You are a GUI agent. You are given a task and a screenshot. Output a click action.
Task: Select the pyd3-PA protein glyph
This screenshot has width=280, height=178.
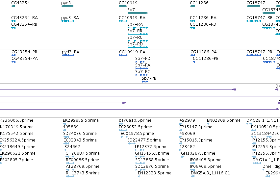[x=68, y=55]
